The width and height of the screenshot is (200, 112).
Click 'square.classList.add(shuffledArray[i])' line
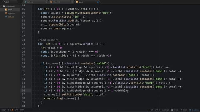click(x=71, y=21)
